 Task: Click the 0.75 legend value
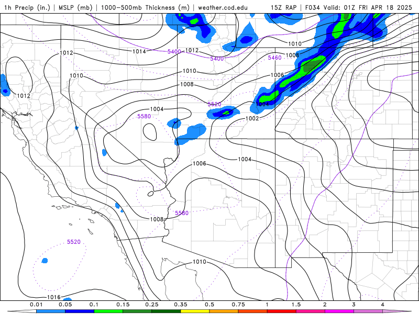click(x=238, y=305)
